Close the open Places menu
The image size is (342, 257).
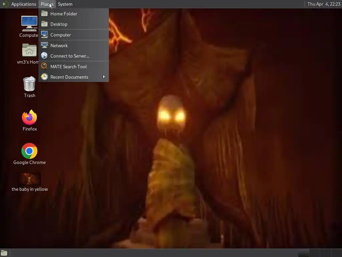tap(47, 4)
